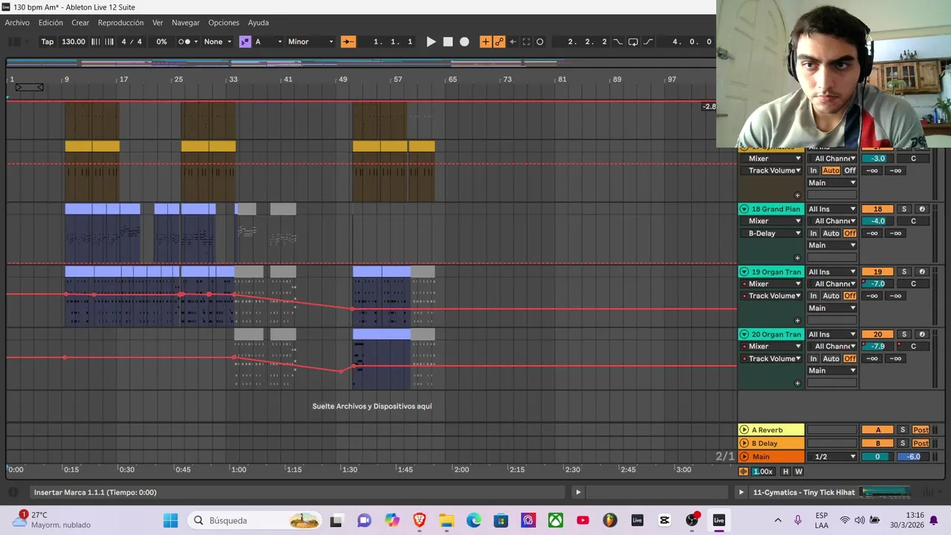Open the root note A dropdown

tap(268, 42)
